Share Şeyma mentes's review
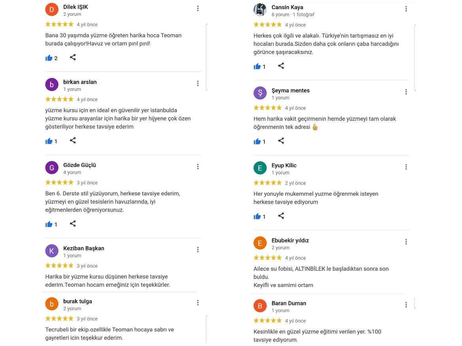Viewport: 462px width, 346px height. point(281,141)
